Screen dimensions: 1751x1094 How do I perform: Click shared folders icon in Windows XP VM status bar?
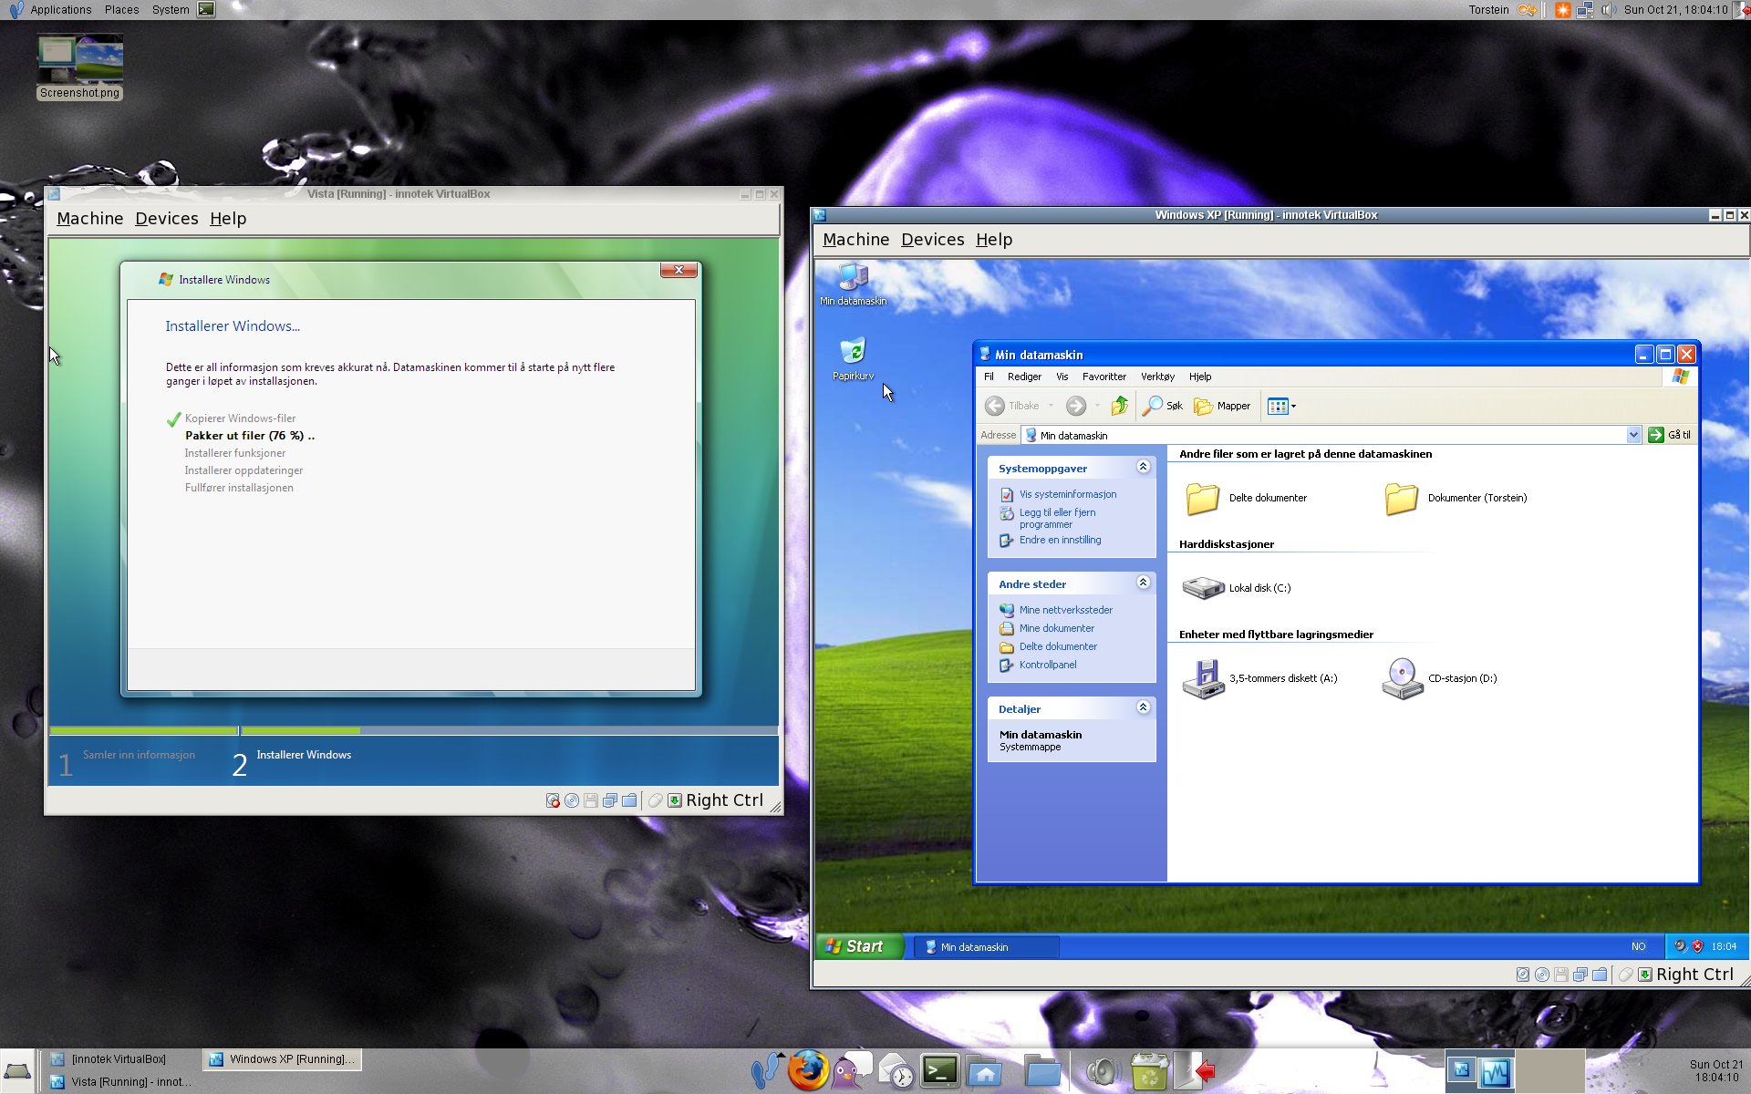point(1600,975)
